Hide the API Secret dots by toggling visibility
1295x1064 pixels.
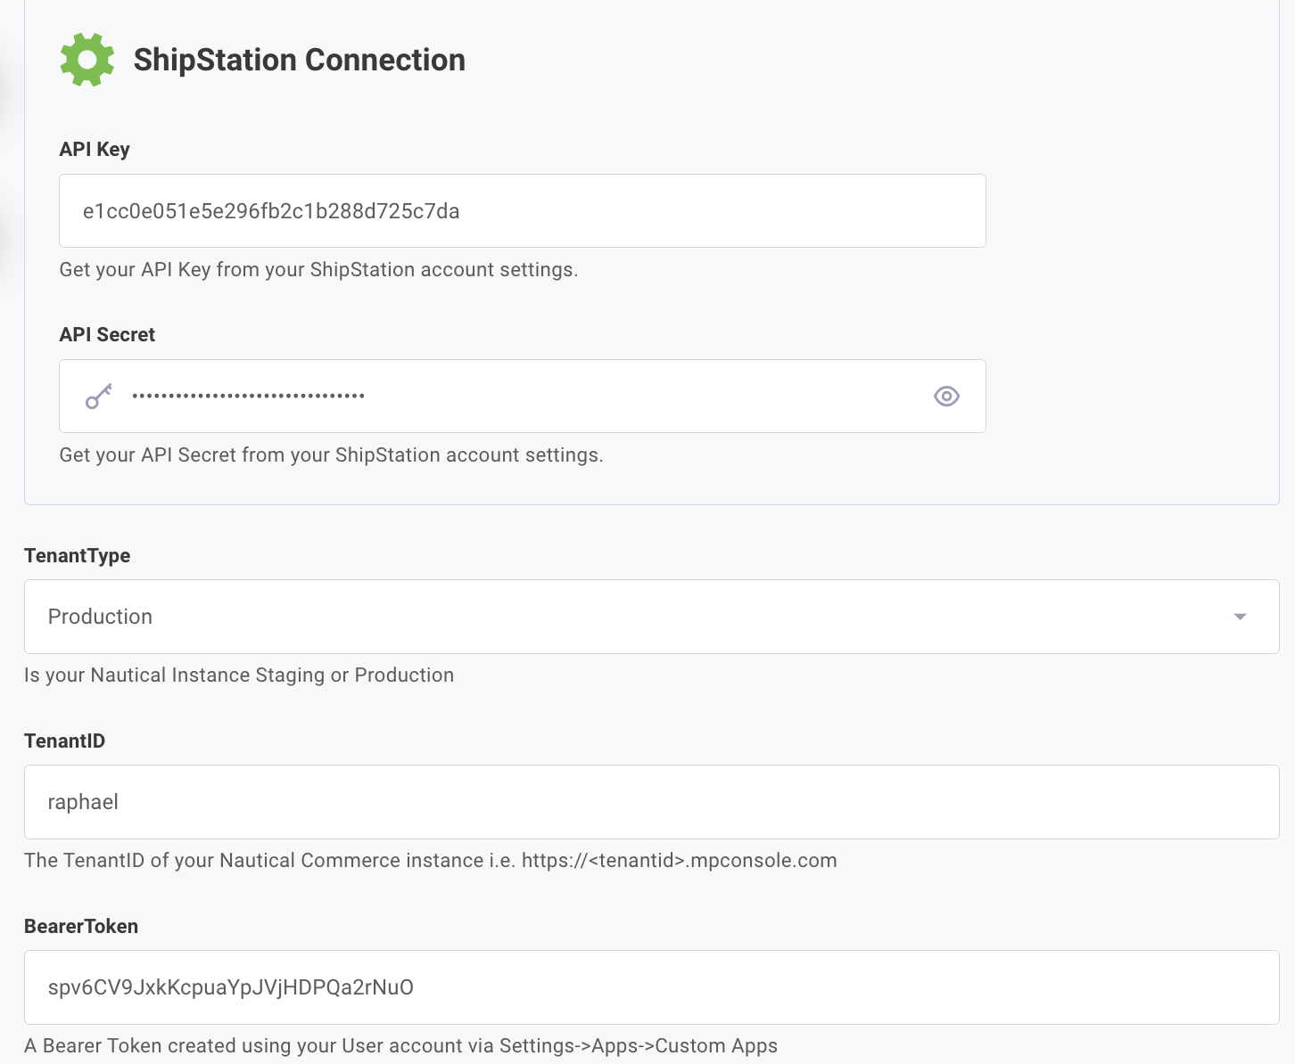946,397
